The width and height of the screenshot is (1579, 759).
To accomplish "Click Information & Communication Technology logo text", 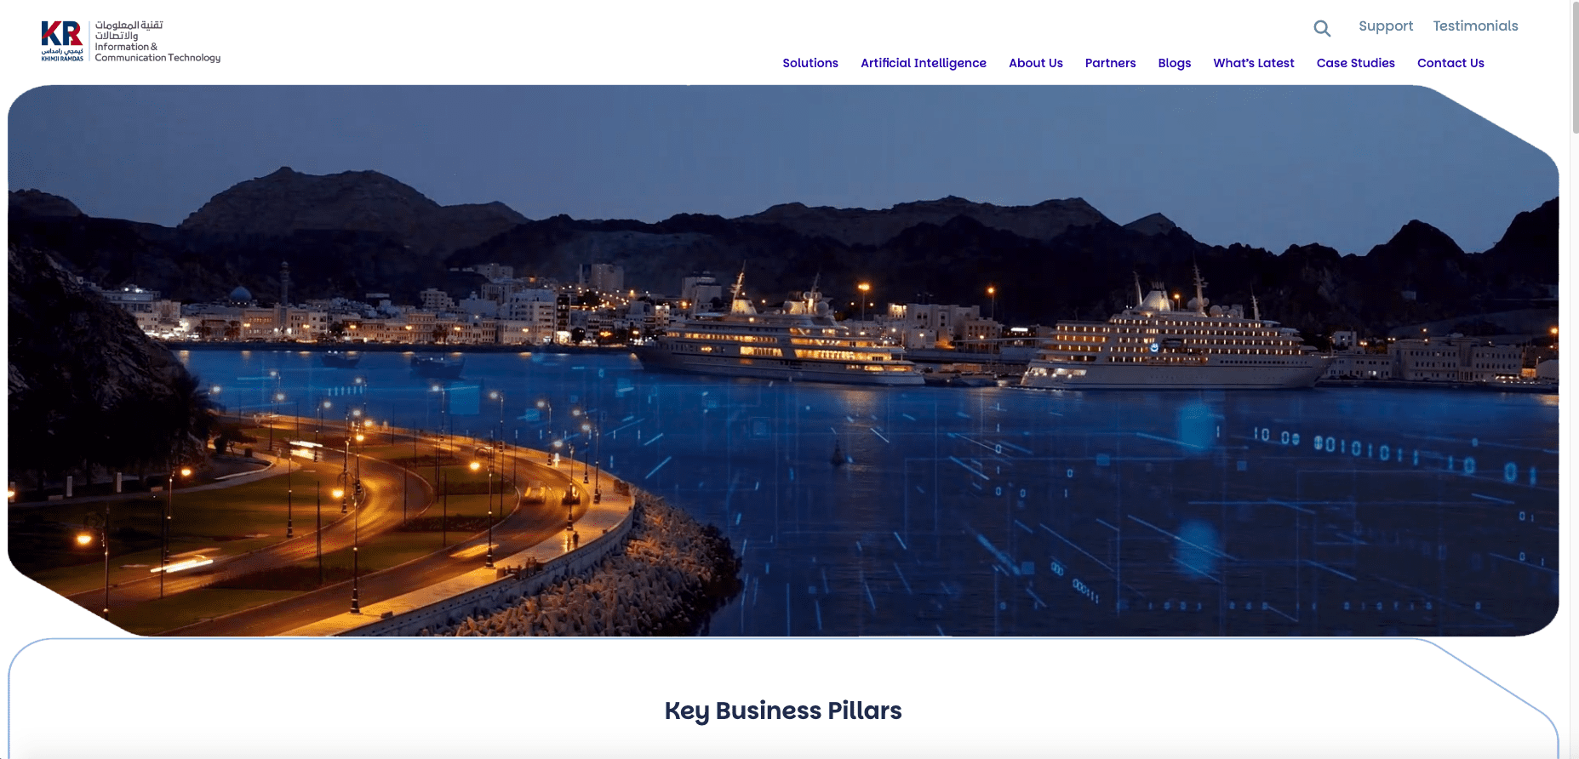I will pos(157,52).
